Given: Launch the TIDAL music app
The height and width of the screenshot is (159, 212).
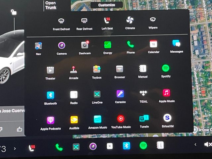Looking at the screenshot, I should pyautogui.click(x=143, y=94).
